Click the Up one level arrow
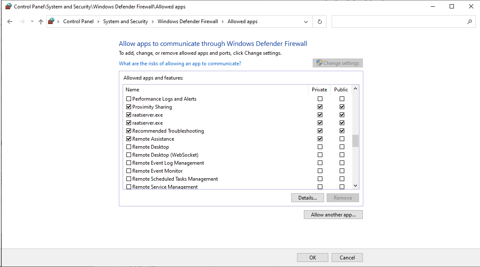The width and height of the screenshot is (480, 267). 41,21
